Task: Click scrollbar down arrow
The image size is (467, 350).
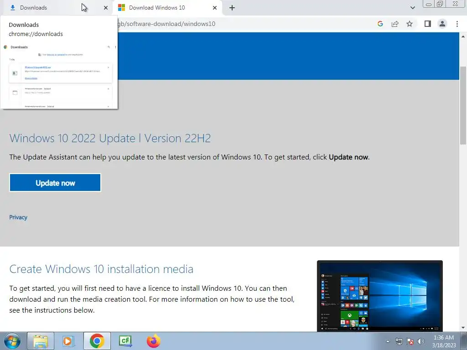Action: [463, 328]
